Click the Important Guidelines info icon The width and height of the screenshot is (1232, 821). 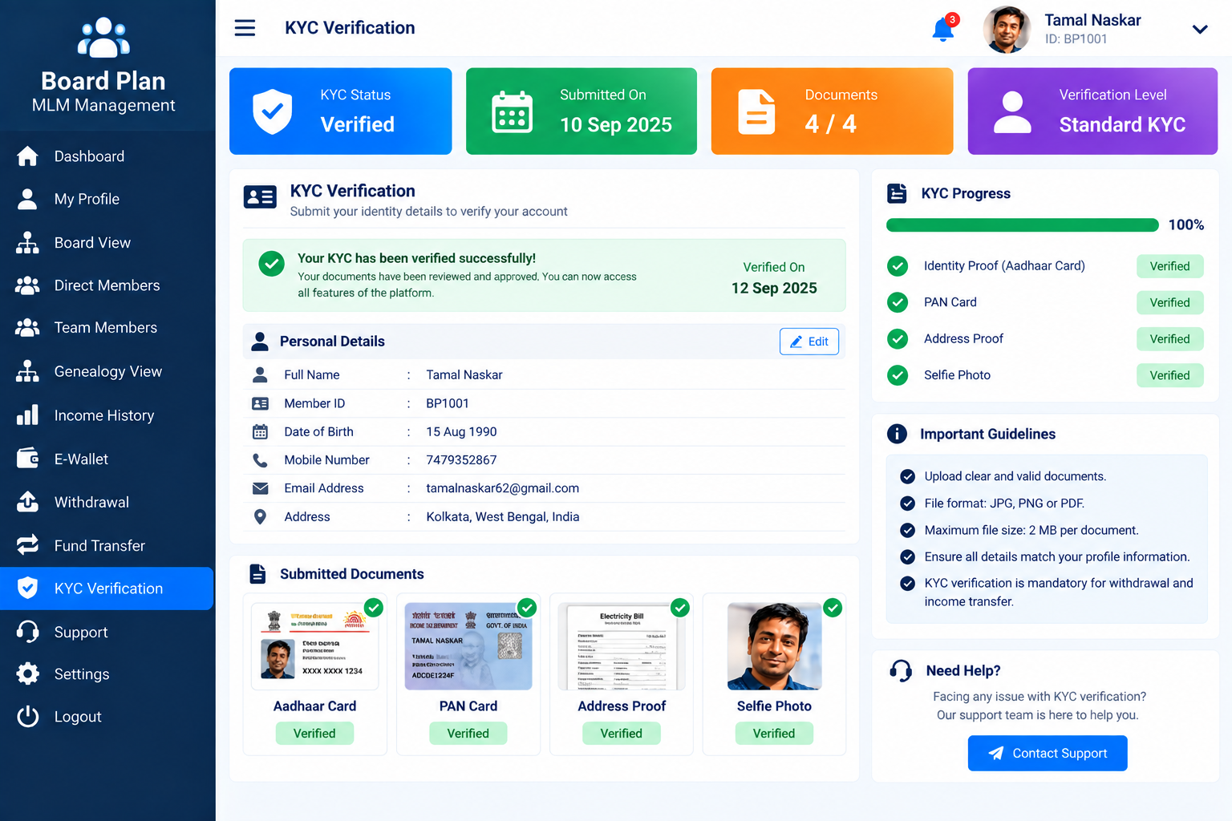897,434
